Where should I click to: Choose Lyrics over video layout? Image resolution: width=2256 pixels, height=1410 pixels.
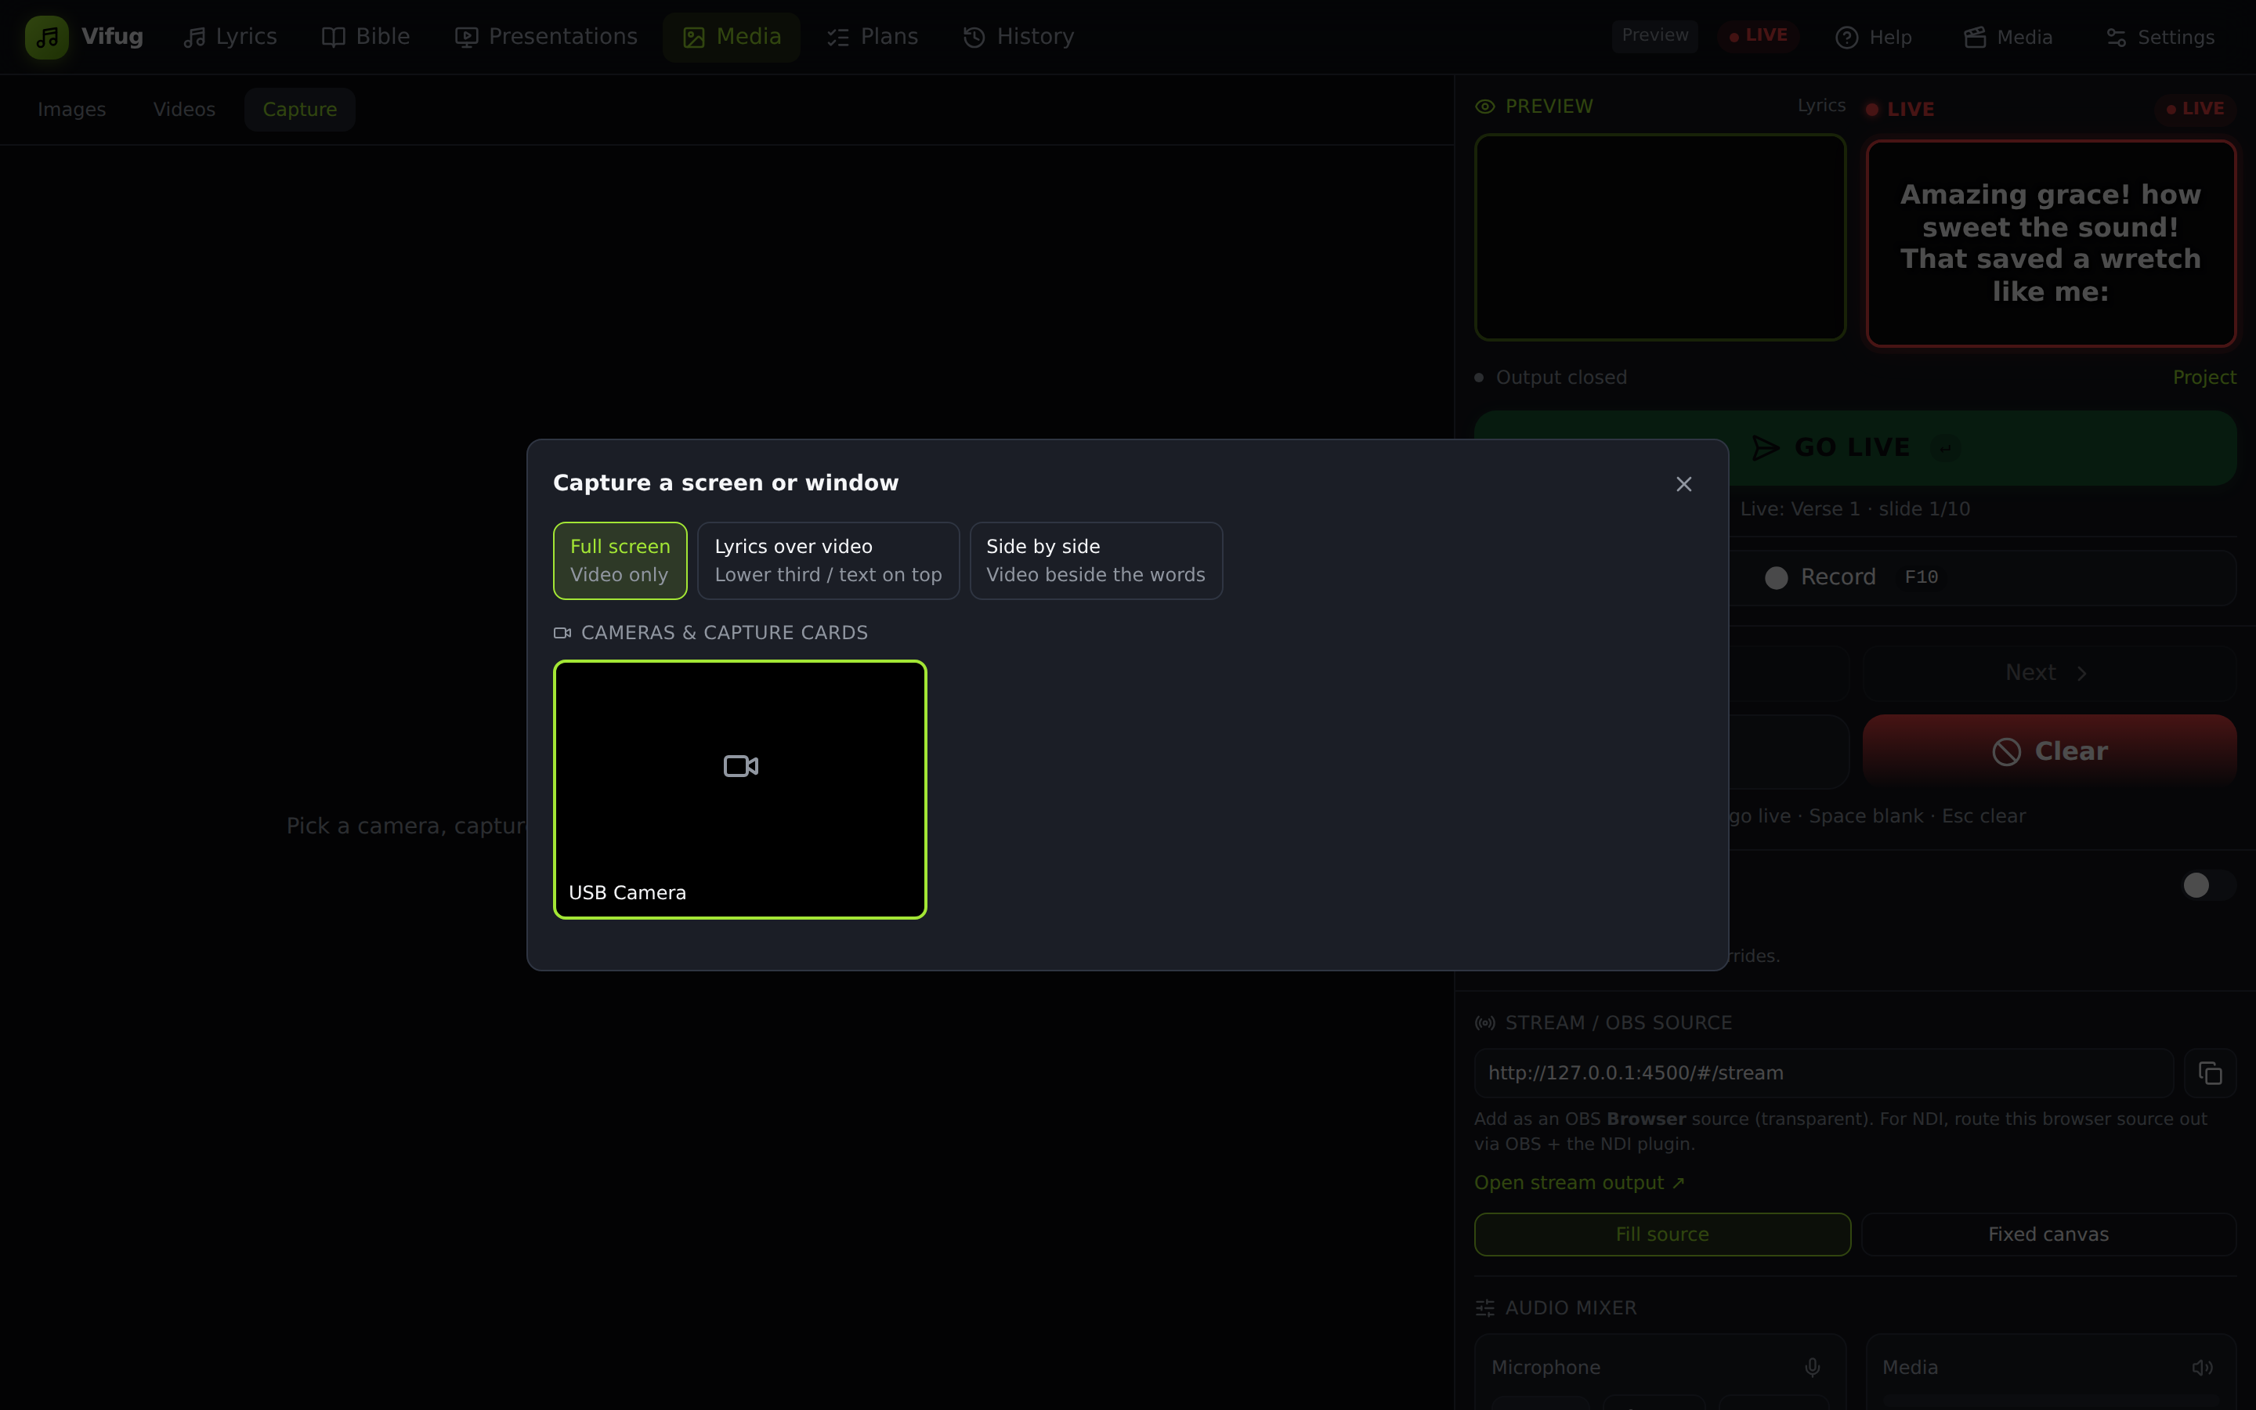828,560
